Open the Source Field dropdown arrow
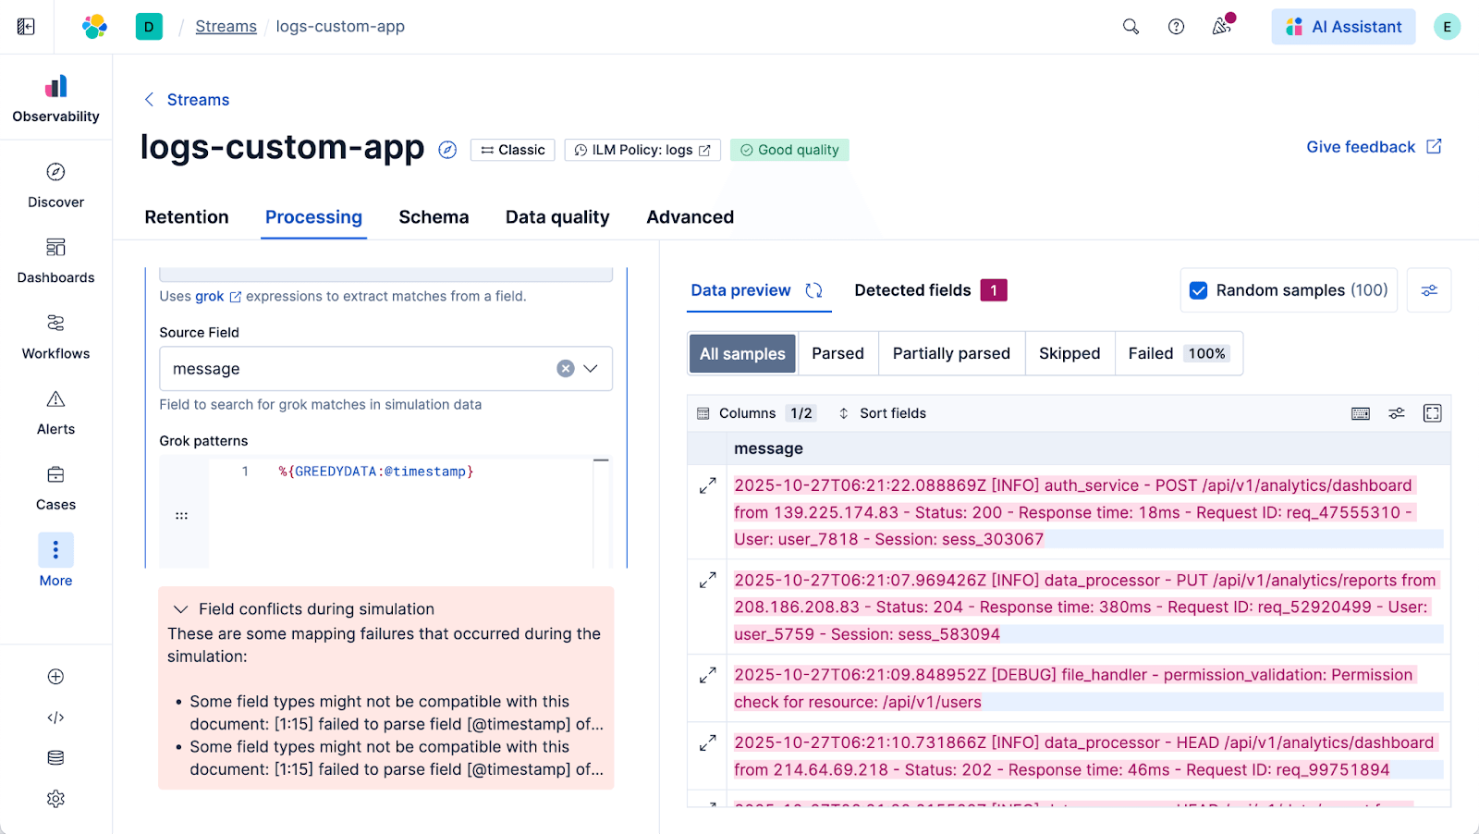The width and height of the screenshot is (1479, 834). tap(592, 369)
